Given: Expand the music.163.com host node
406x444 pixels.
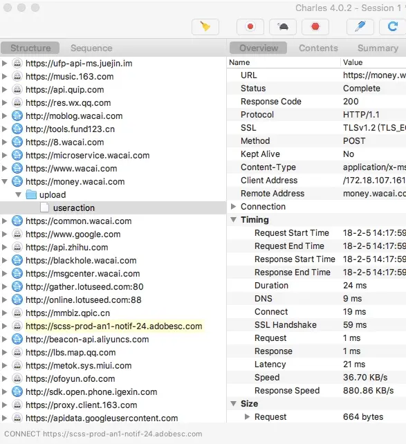Looking at the screenshot, I should [5, 77].
